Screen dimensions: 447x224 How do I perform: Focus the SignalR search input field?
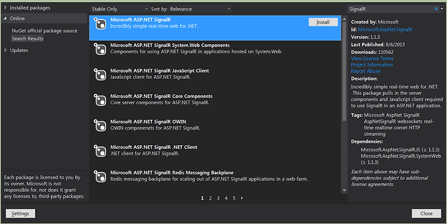click(391, 9)
